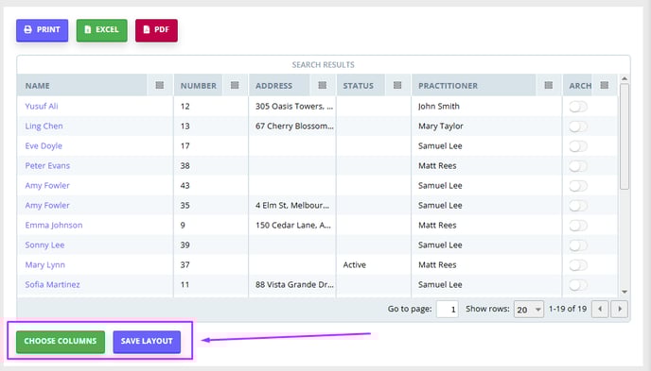Click the Go to page input field
651x371 pixels.
tap(448, 310)
